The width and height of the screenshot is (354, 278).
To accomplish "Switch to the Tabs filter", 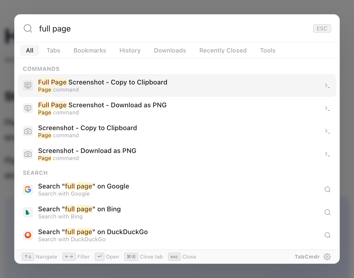I will point(54,50).
